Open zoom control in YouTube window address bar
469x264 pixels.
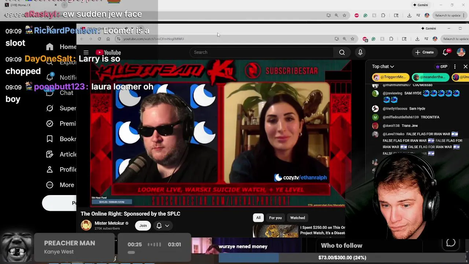[x=344, y=39]
